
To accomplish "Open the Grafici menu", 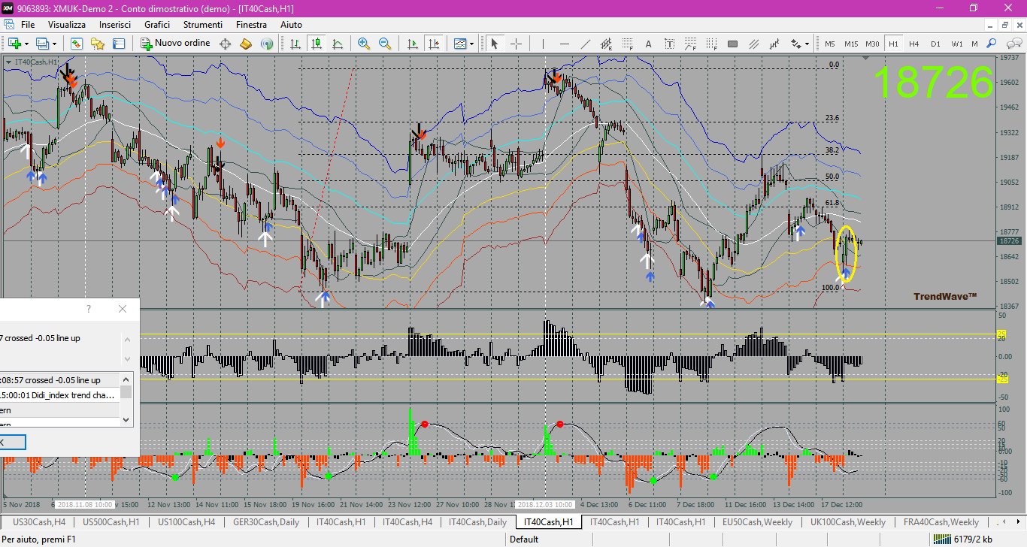I will point(157,25).
